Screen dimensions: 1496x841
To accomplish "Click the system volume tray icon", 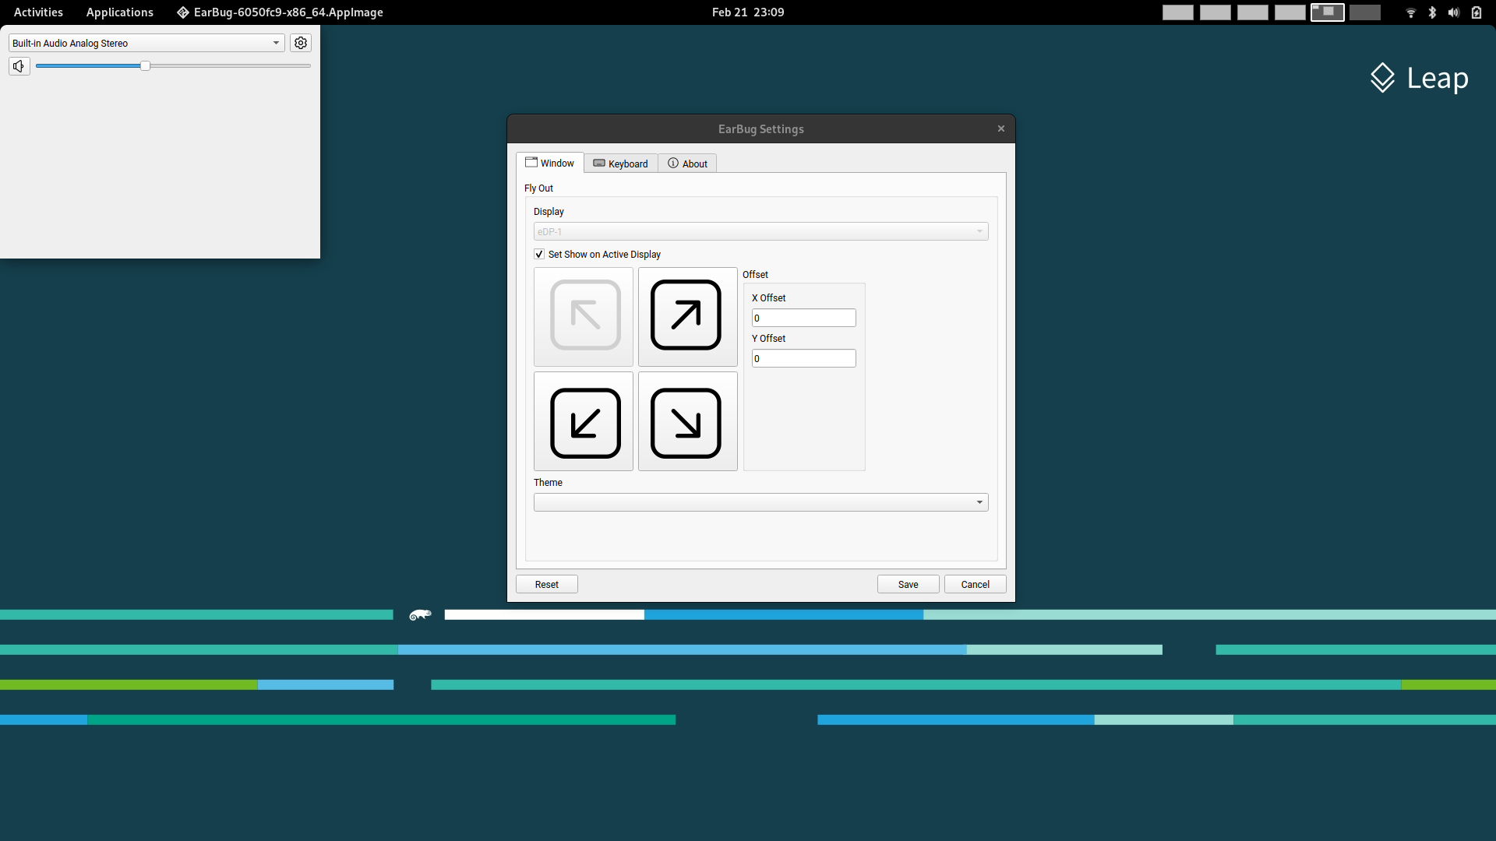I will (x=1453, y=12).
